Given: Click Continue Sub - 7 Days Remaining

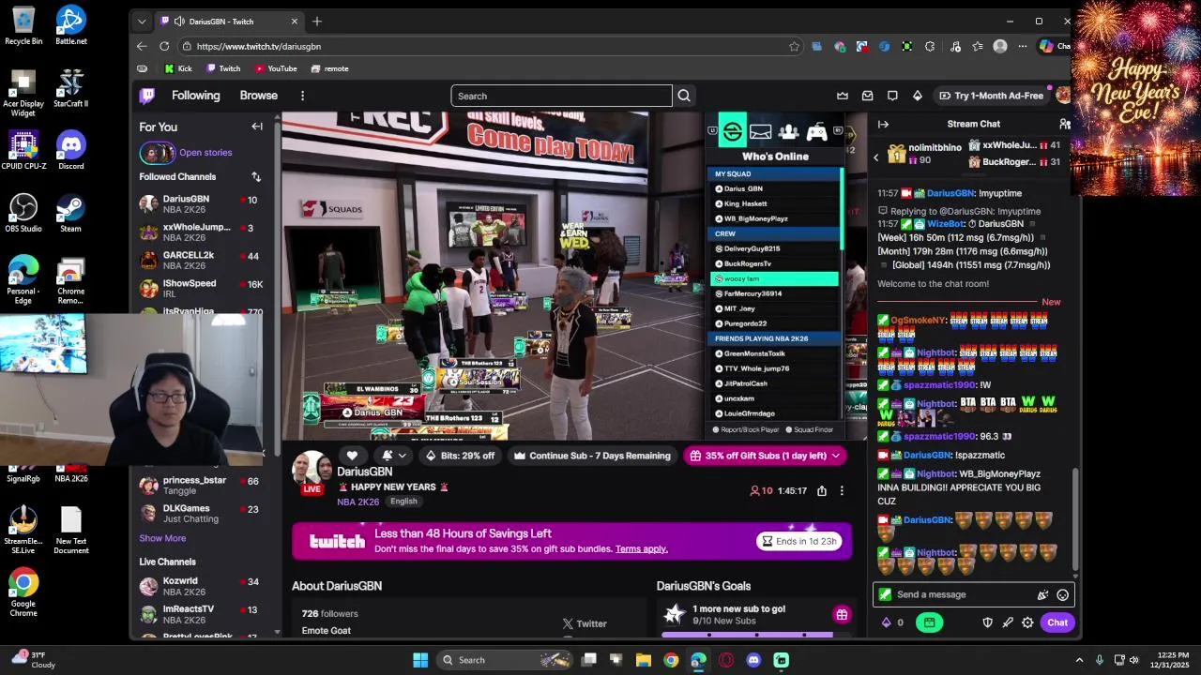Looking at the screenshot, I should 592,456.
